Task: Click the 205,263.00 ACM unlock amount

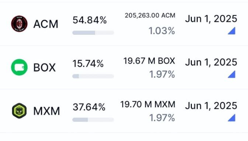Action: [150, 16]
